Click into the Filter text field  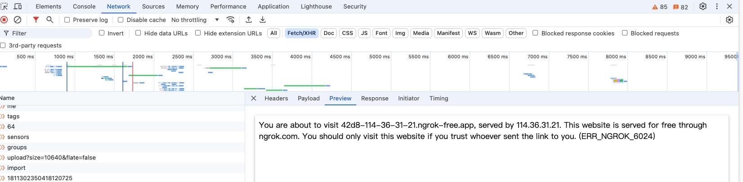pos(49,33)
